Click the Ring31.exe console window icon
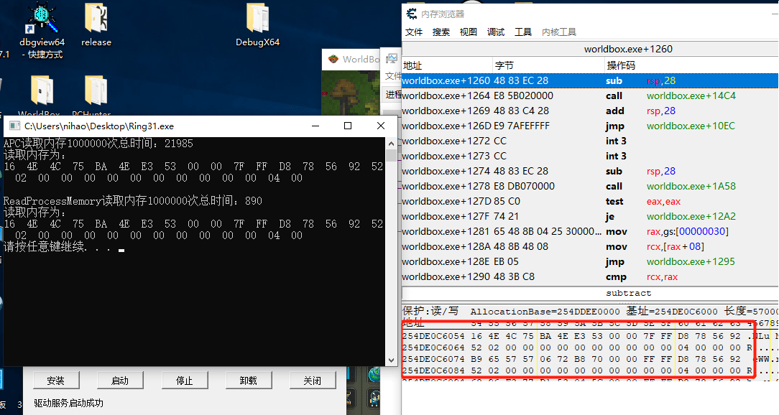This screenshot has height=415, width=779. click(x=14, y=126)
